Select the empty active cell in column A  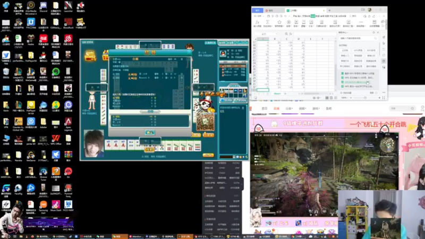[x=262, y=90]
